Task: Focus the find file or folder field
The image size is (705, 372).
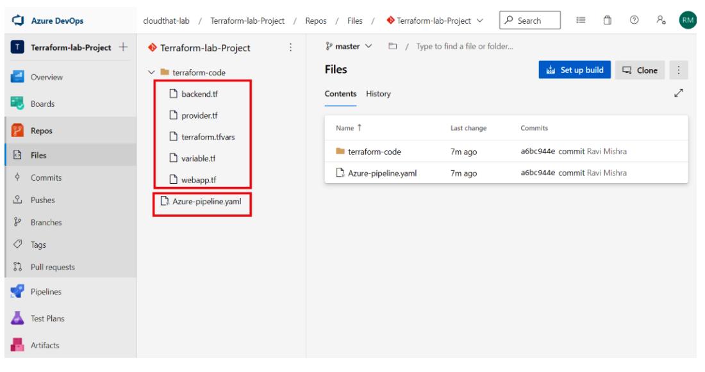Action: coord(464,46)
